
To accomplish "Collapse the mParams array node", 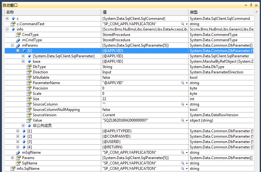I will pyautogui.click(x=13, y=45).
